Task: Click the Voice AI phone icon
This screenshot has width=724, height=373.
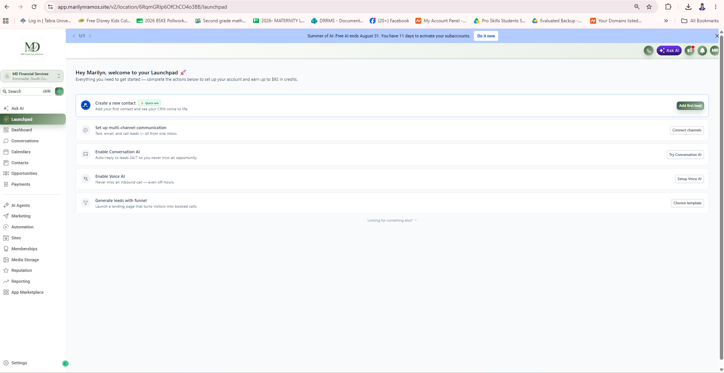Action: pyautogui.click(x=86, y=179)
